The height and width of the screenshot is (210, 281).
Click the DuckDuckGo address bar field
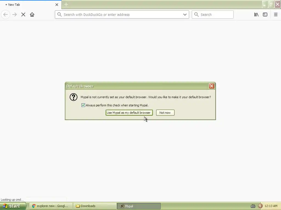pos(122,15)
